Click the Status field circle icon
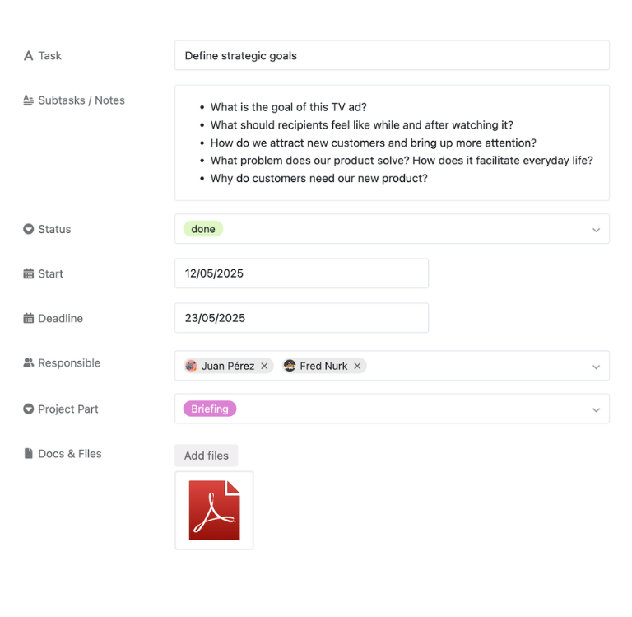The width and height of the screenshot is (632, 617). click(x=29, y=229)
